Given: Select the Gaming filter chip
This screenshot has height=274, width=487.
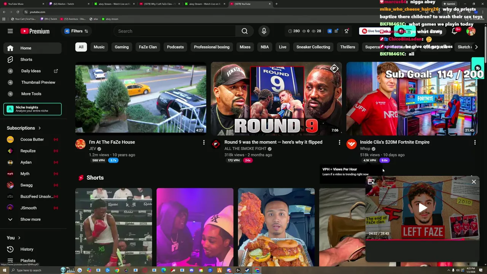Looking at the screenshot, I should coord(122,47).
